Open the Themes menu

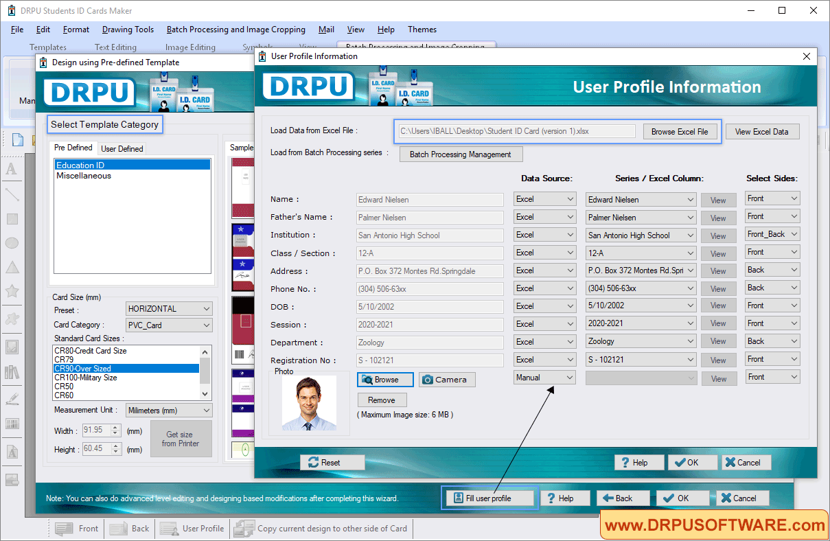422,30
